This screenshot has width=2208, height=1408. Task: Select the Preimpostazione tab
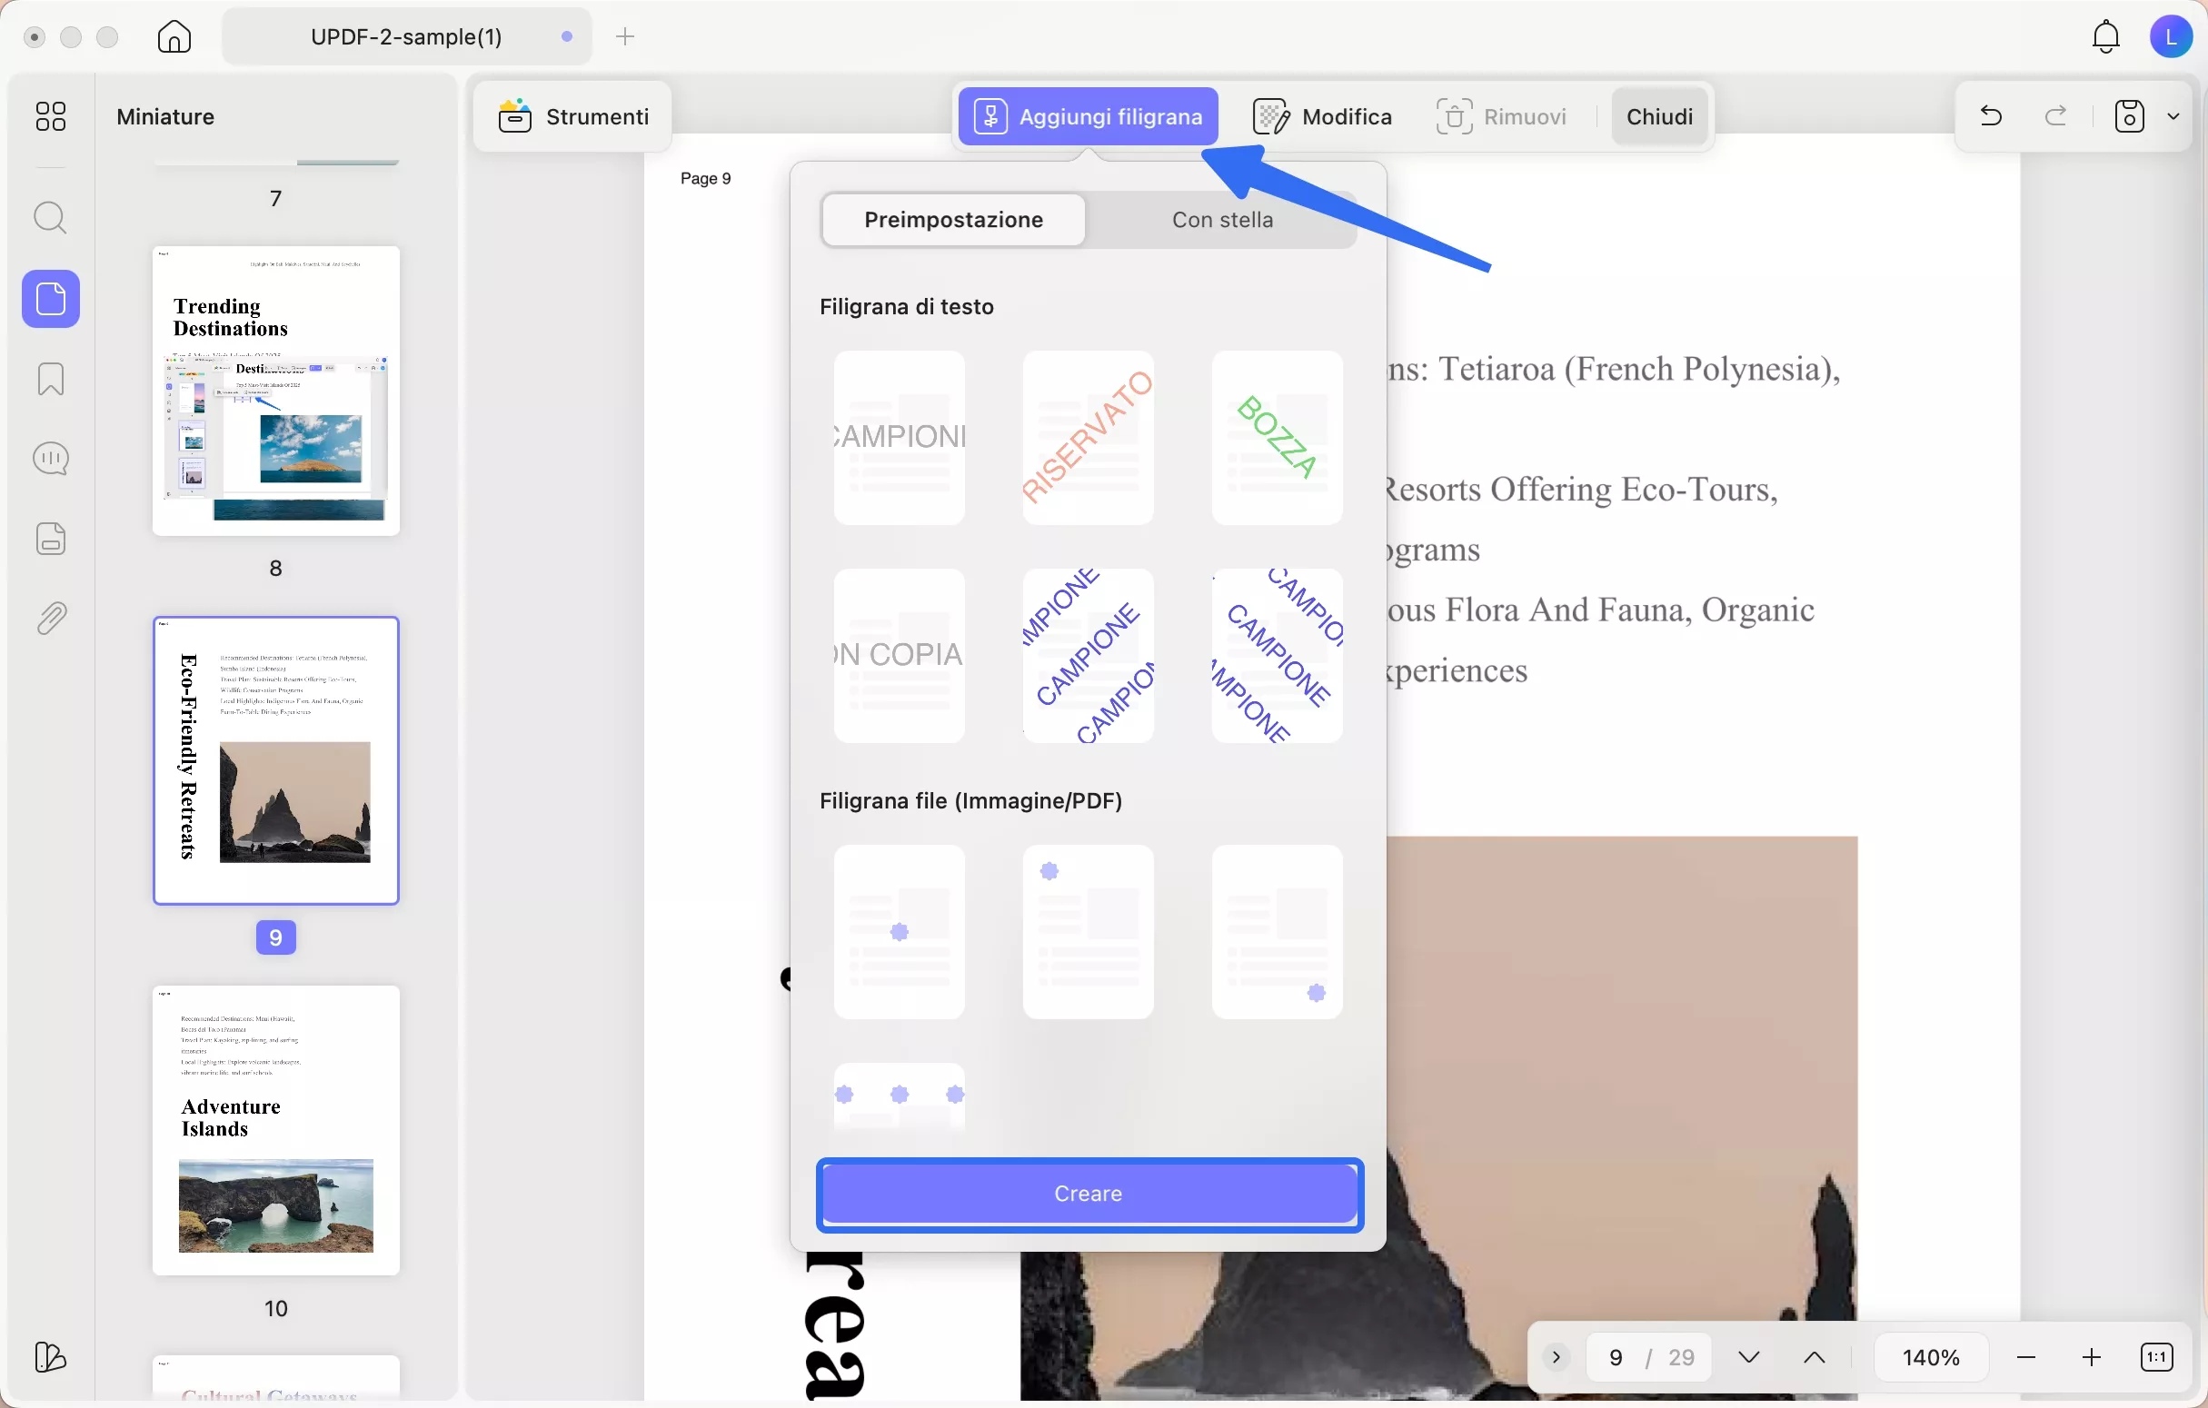tap(954, 220)
